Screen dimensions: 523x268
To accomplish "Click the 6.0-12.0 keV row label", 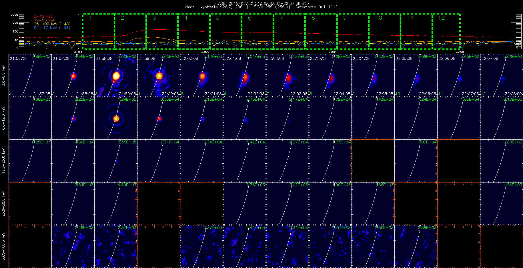I will (x=3, y=118).
